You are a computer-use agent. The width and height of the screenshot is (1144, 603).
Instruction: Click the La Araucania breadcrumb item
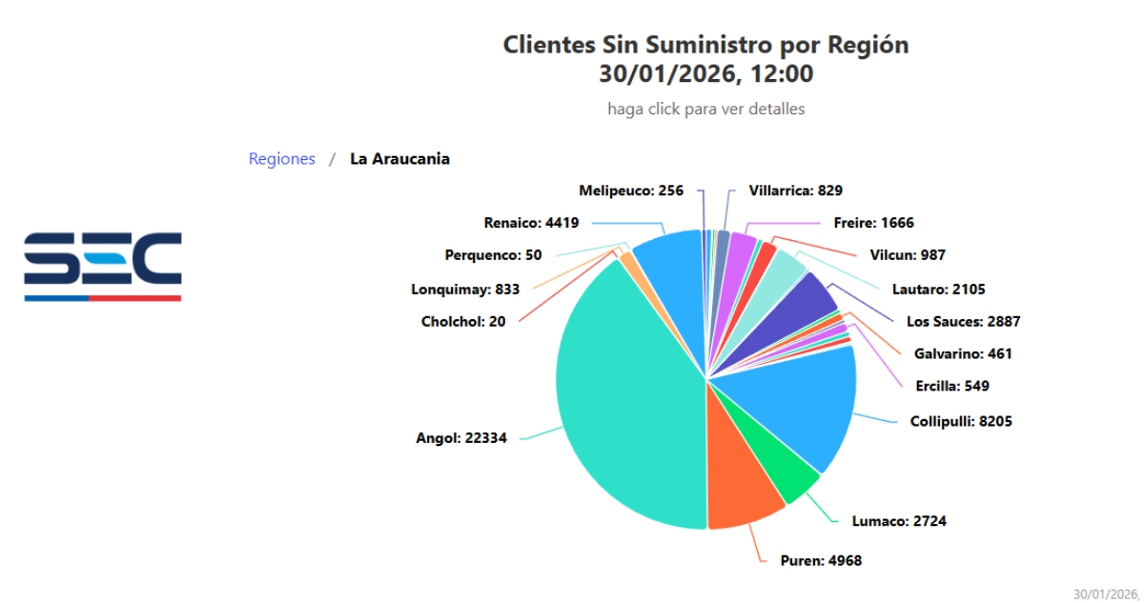[399, 159]
